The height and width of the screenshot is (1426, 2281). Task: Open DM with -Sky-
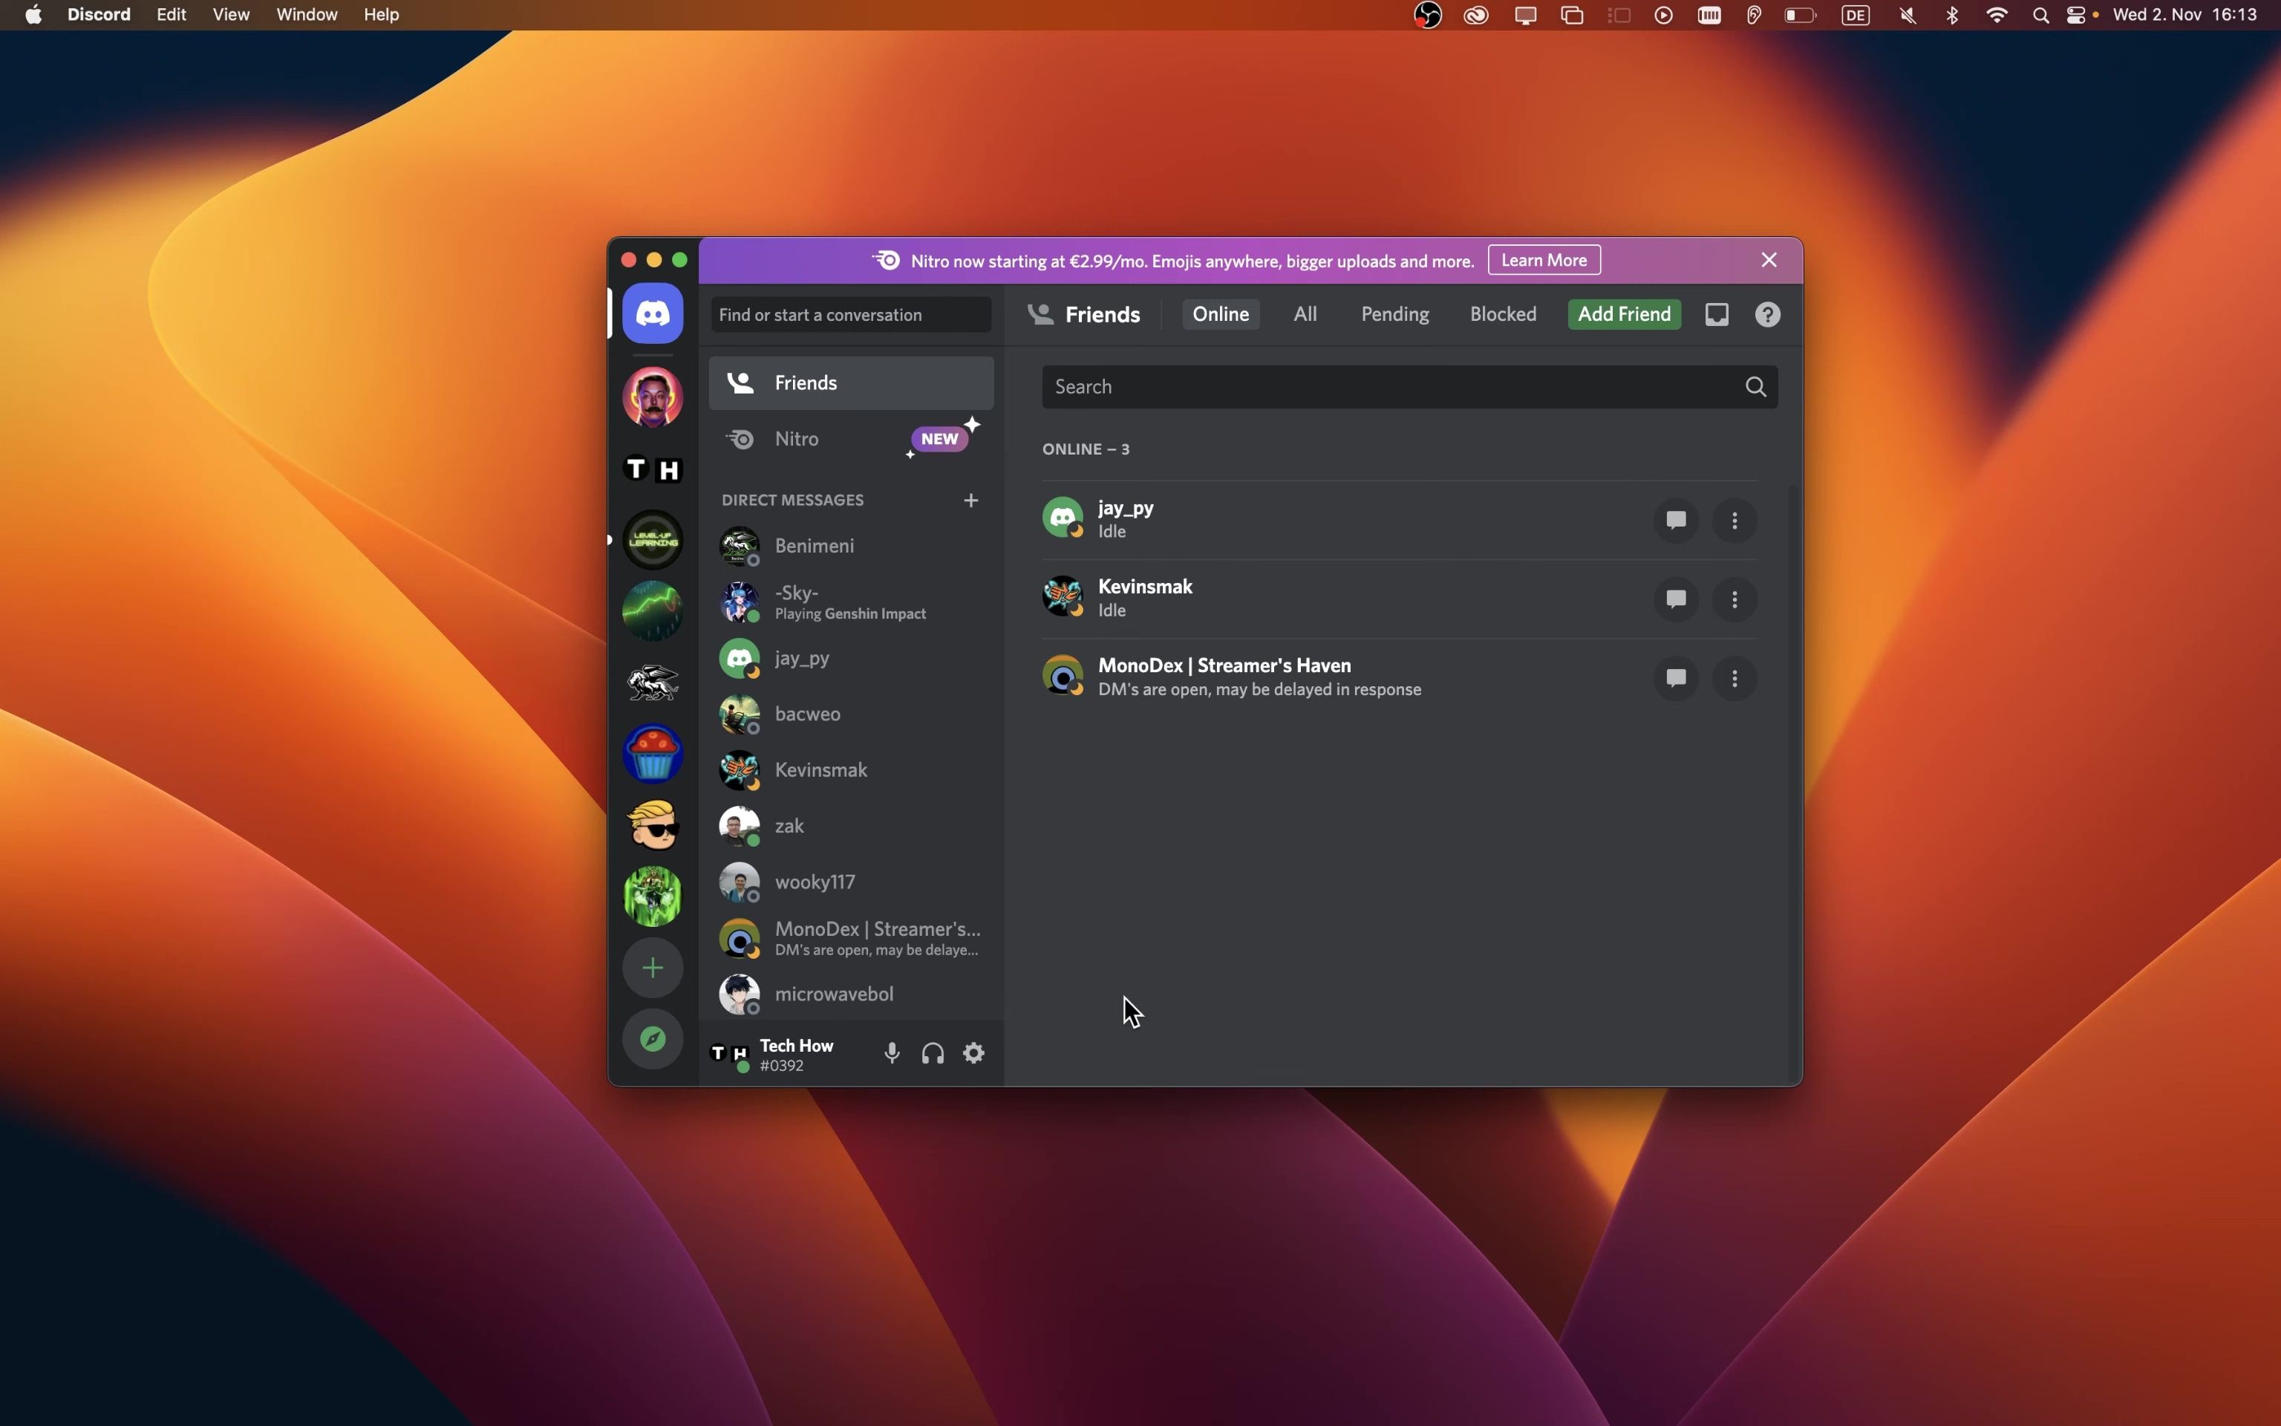coord(851,602)
